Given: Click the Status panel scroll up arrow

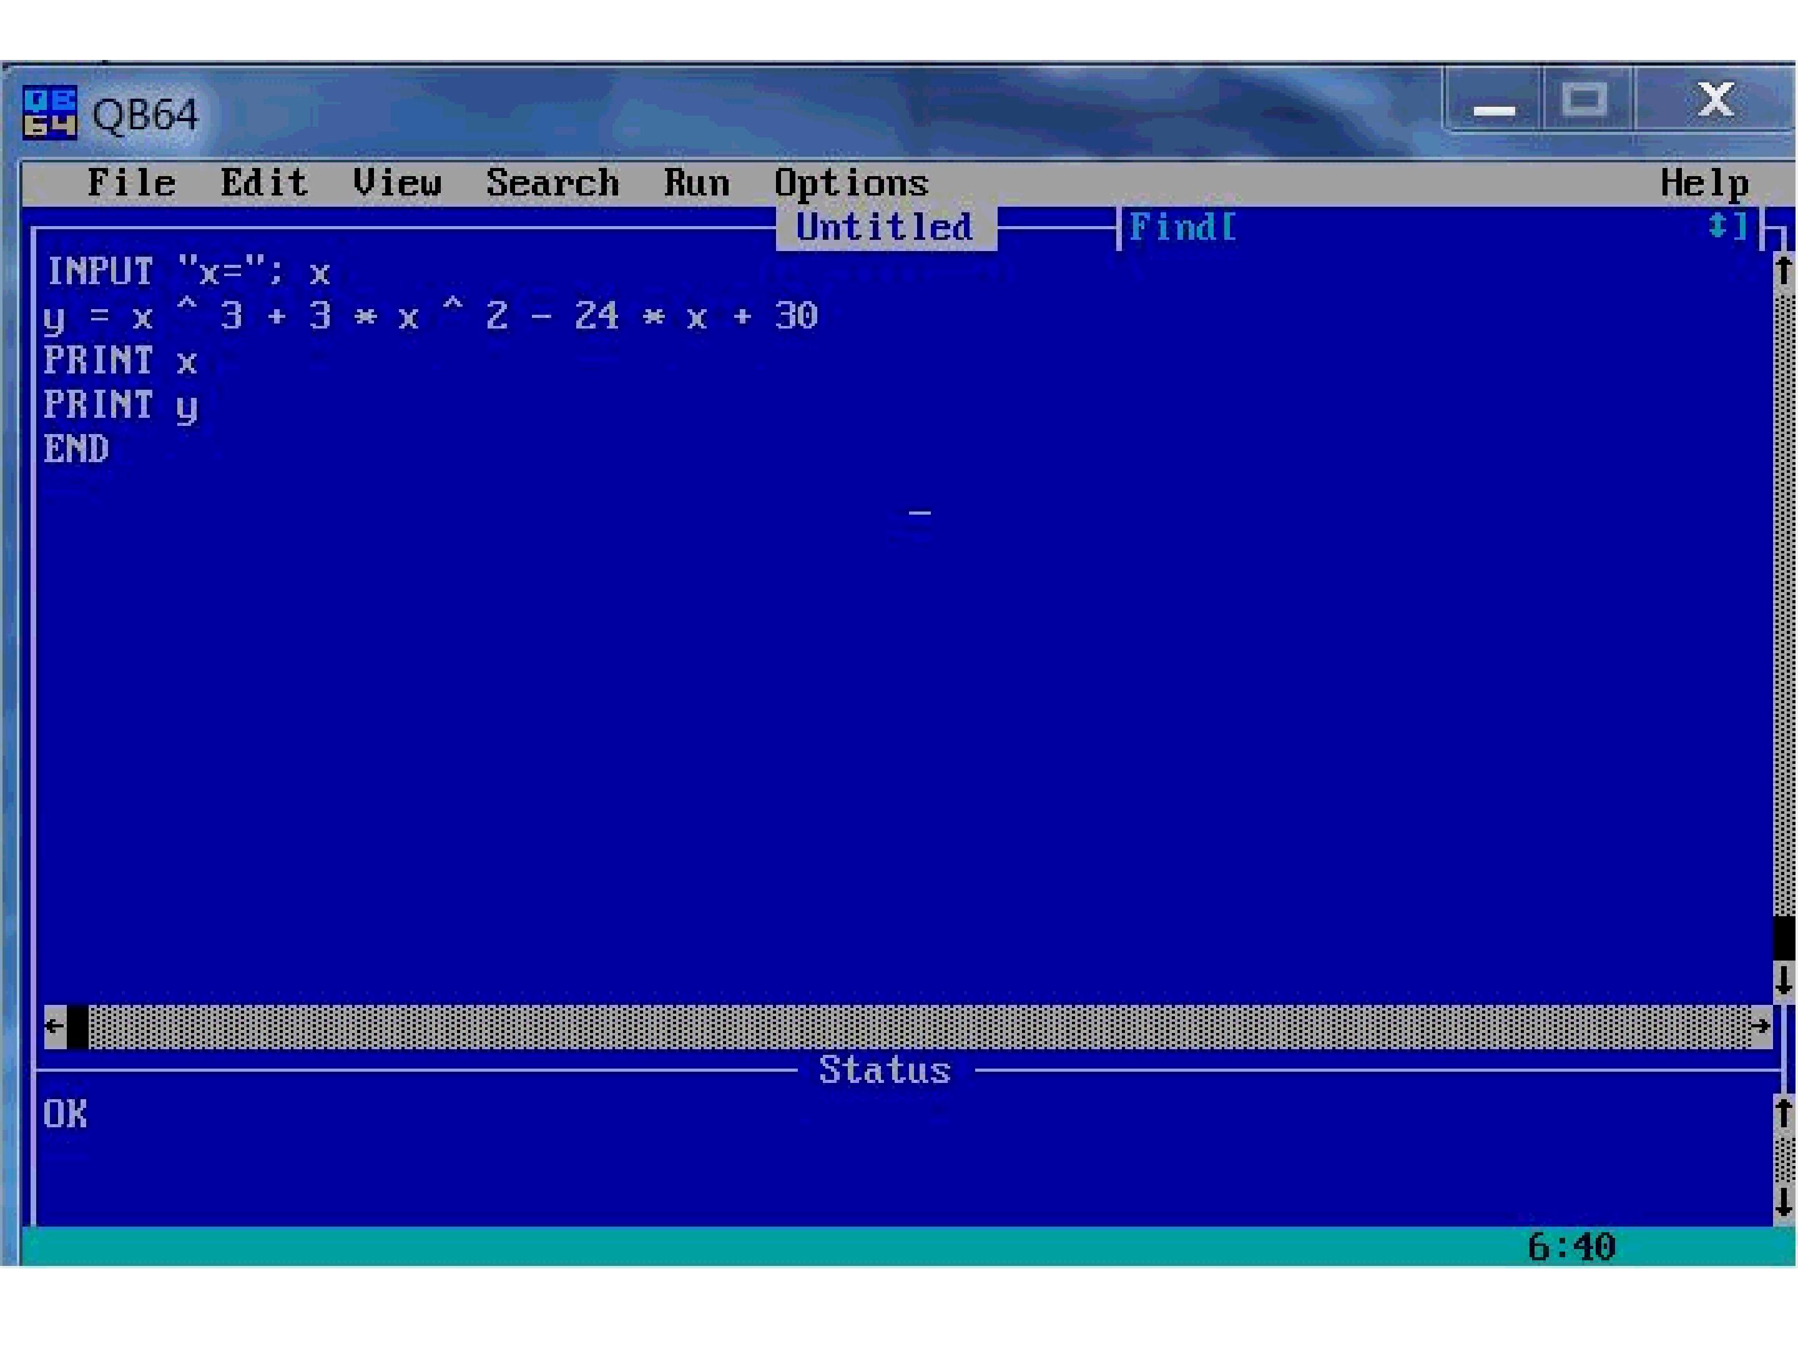Looking at the screenshot, I should click(x=1784, y=1113).
